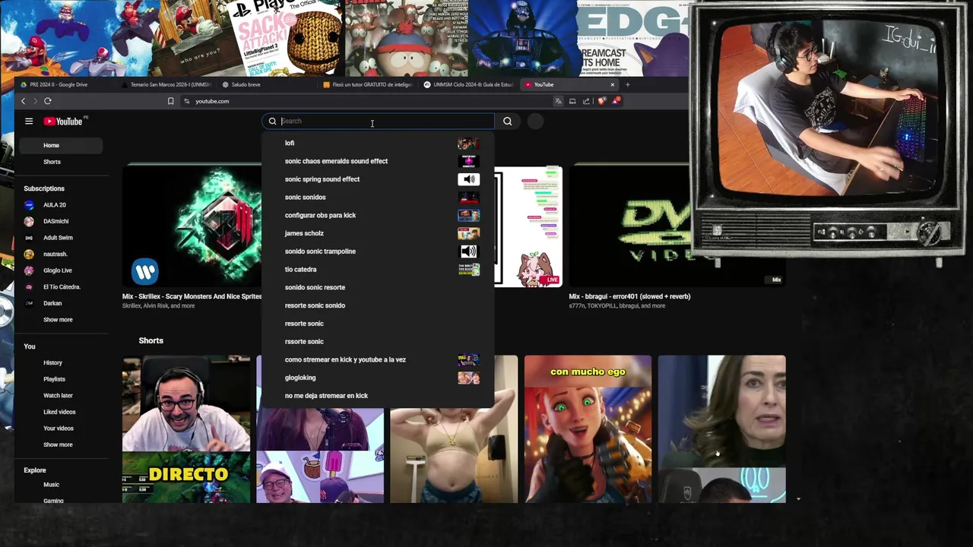Open the YouTube hamburger guide menu
This screenshot has width=973, height=547.
coord(29,121)
